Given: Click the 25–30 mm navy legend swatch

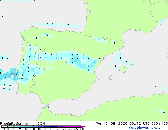Looking at the screenshot, I should [53, 127].
